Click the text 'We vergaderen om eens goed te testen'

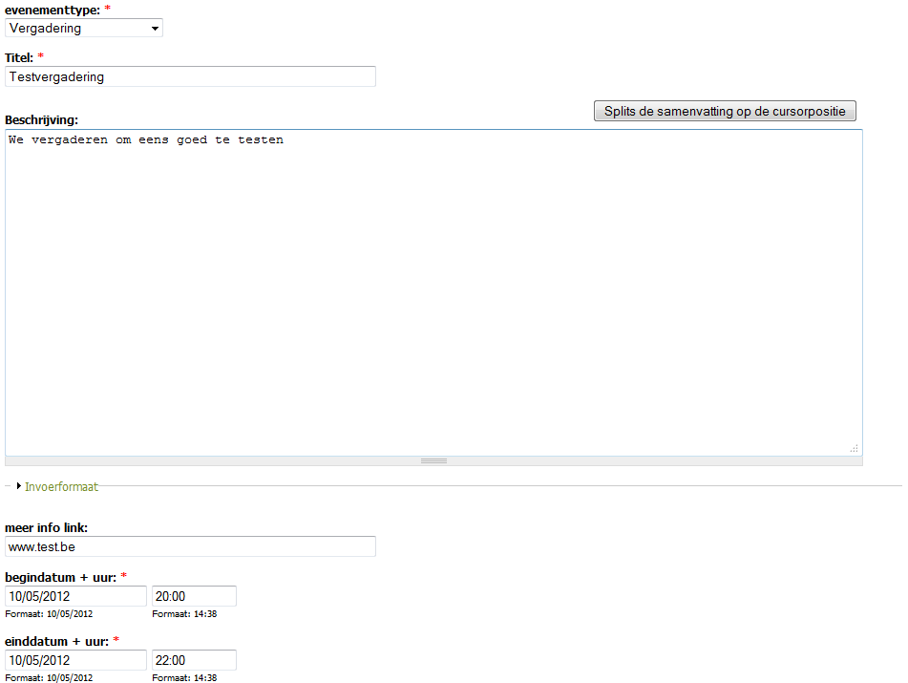(146, 140)
